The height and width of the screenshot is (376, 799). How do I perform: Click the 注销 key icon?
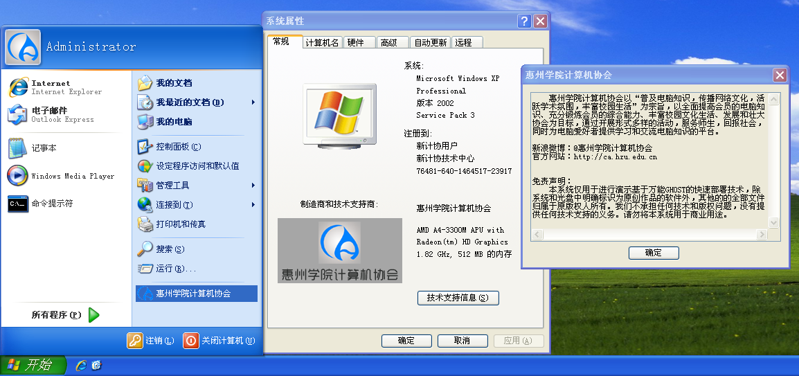[x=135, y=341]
